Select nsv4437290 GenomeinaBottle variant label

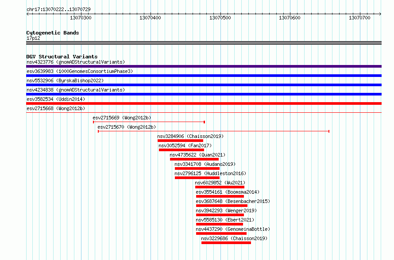pyautogui.click(x=233, y=229)
